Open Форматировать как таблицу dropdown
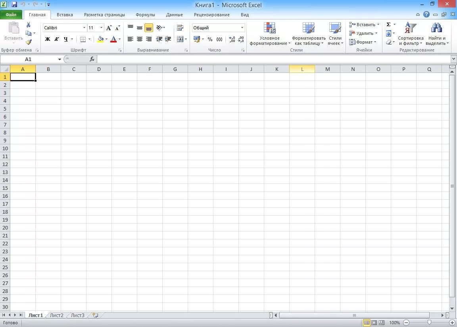This screenshot has height=327, width=457. point(308,34)
